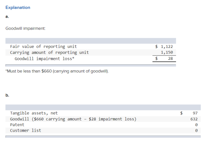Click the 'Tangible assets, net' row label
The width and height of the screenshot is (208, 145).
[x=34, y=113]
